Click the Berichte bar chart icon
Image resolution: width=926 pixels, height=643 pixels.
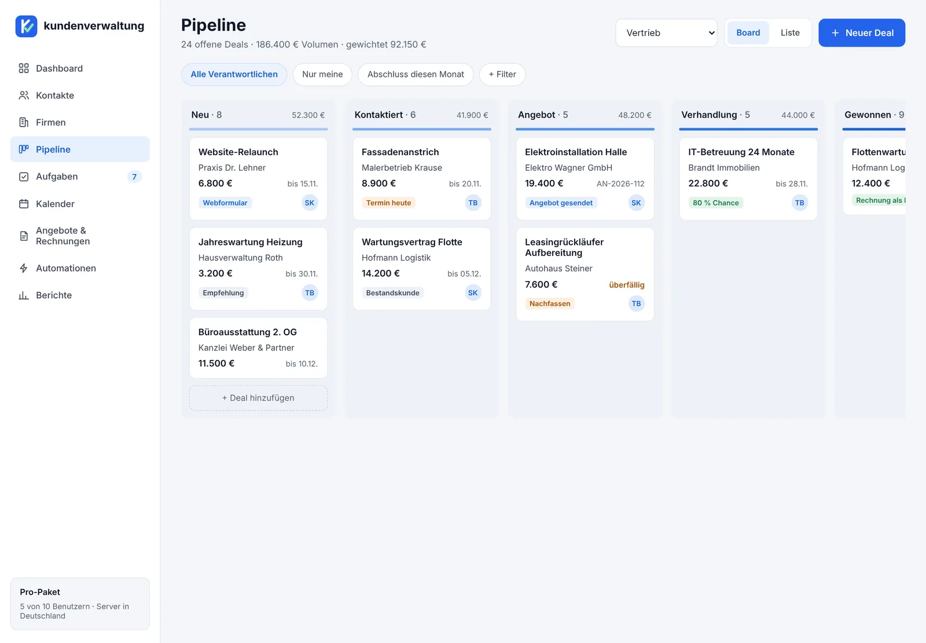pos(24,295)
